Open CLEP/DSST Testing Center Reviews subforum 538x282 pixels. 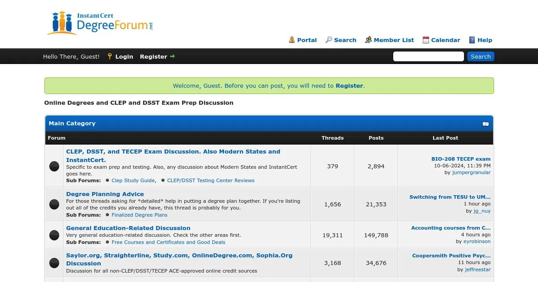point(211,180)
